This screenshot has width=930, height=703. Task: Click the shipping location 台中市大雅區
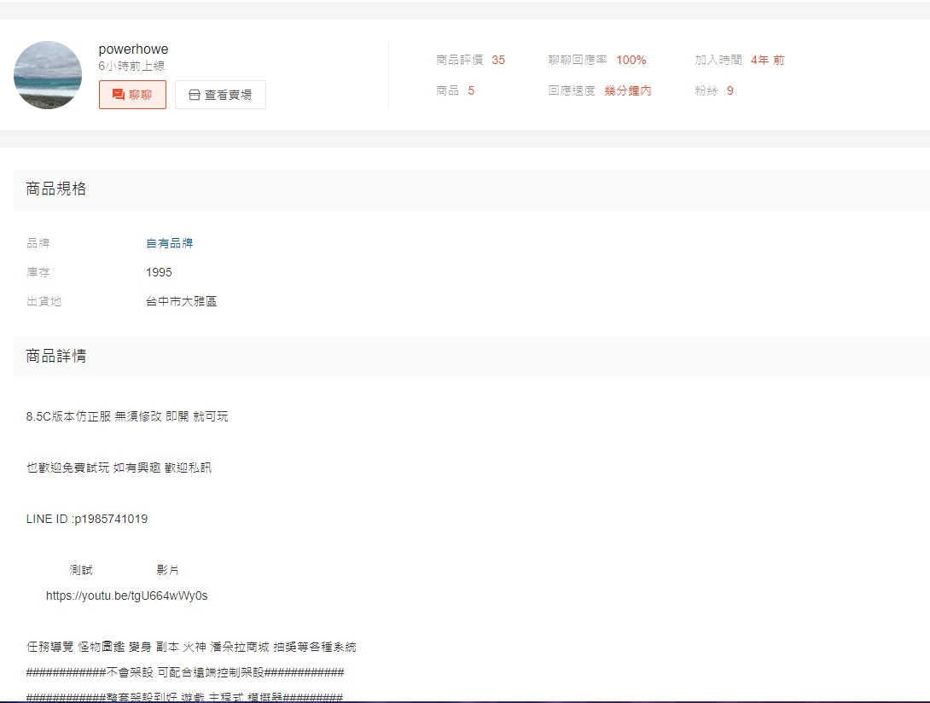tap(182, 301)
